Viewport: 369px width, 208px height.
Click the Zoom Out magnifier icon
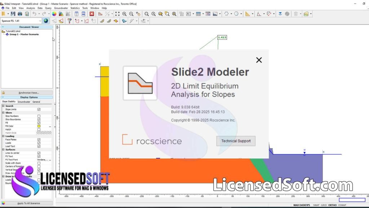click(x=131, y=14)
